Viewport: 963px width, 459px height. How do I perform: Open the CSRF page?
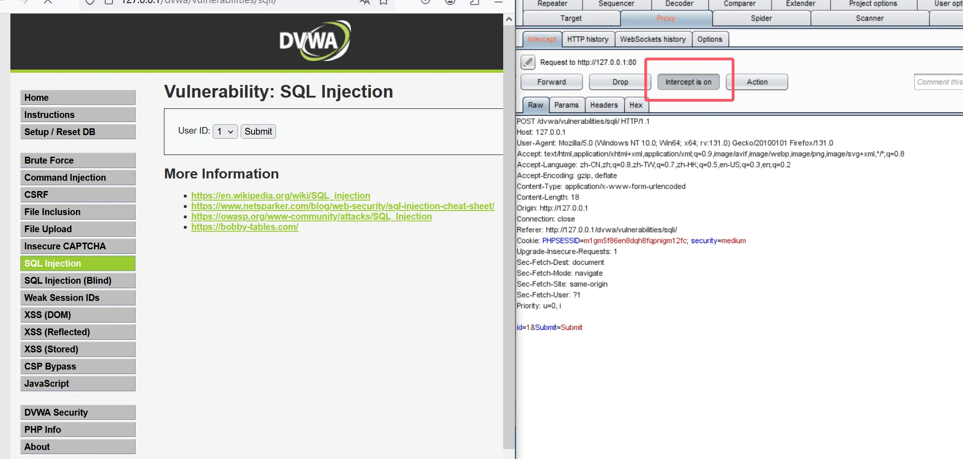(x=78, y=195)
